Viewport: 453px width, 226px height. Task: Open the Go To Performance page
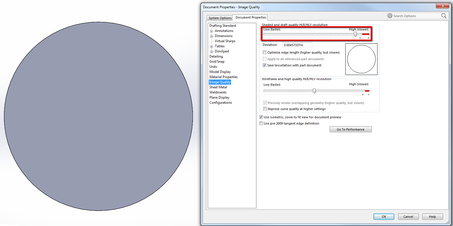click(x=350, y=129)
